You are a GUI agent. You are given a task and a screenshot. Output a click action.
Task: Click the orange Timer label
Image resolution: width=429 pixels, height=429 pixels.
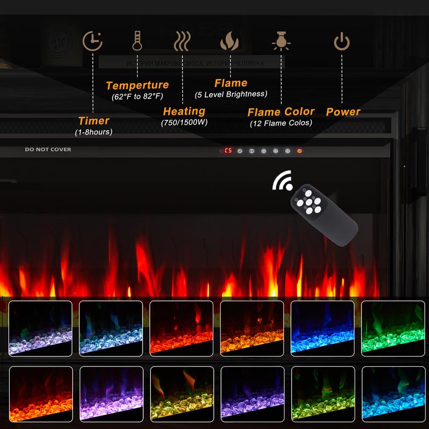(94, 121)
